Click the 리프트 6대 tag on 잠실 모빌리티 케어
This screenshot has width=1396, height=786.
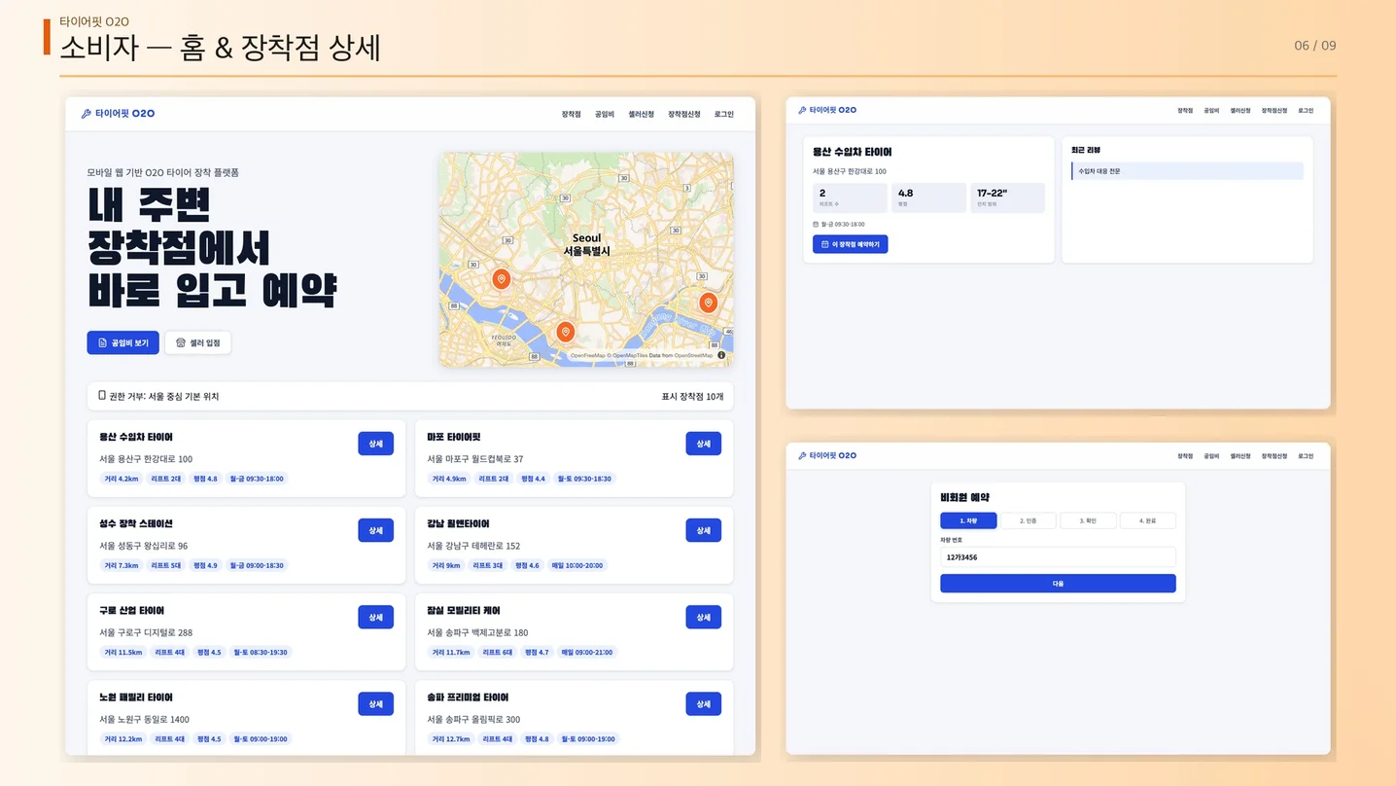[x=498, y=652]
